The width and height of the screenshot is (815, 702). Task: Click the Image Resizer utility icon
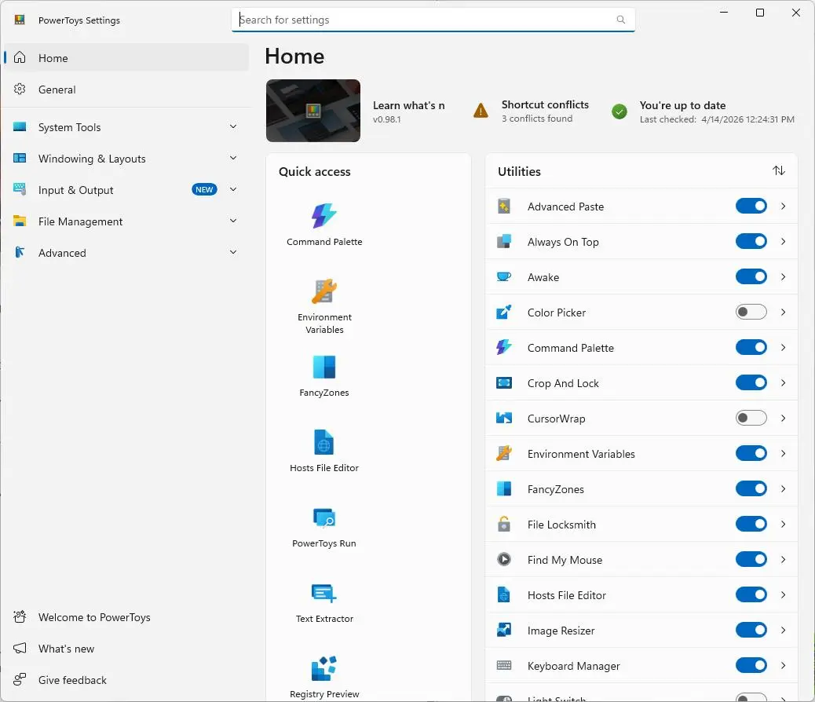pyautogui.click(x=503, y=631)
